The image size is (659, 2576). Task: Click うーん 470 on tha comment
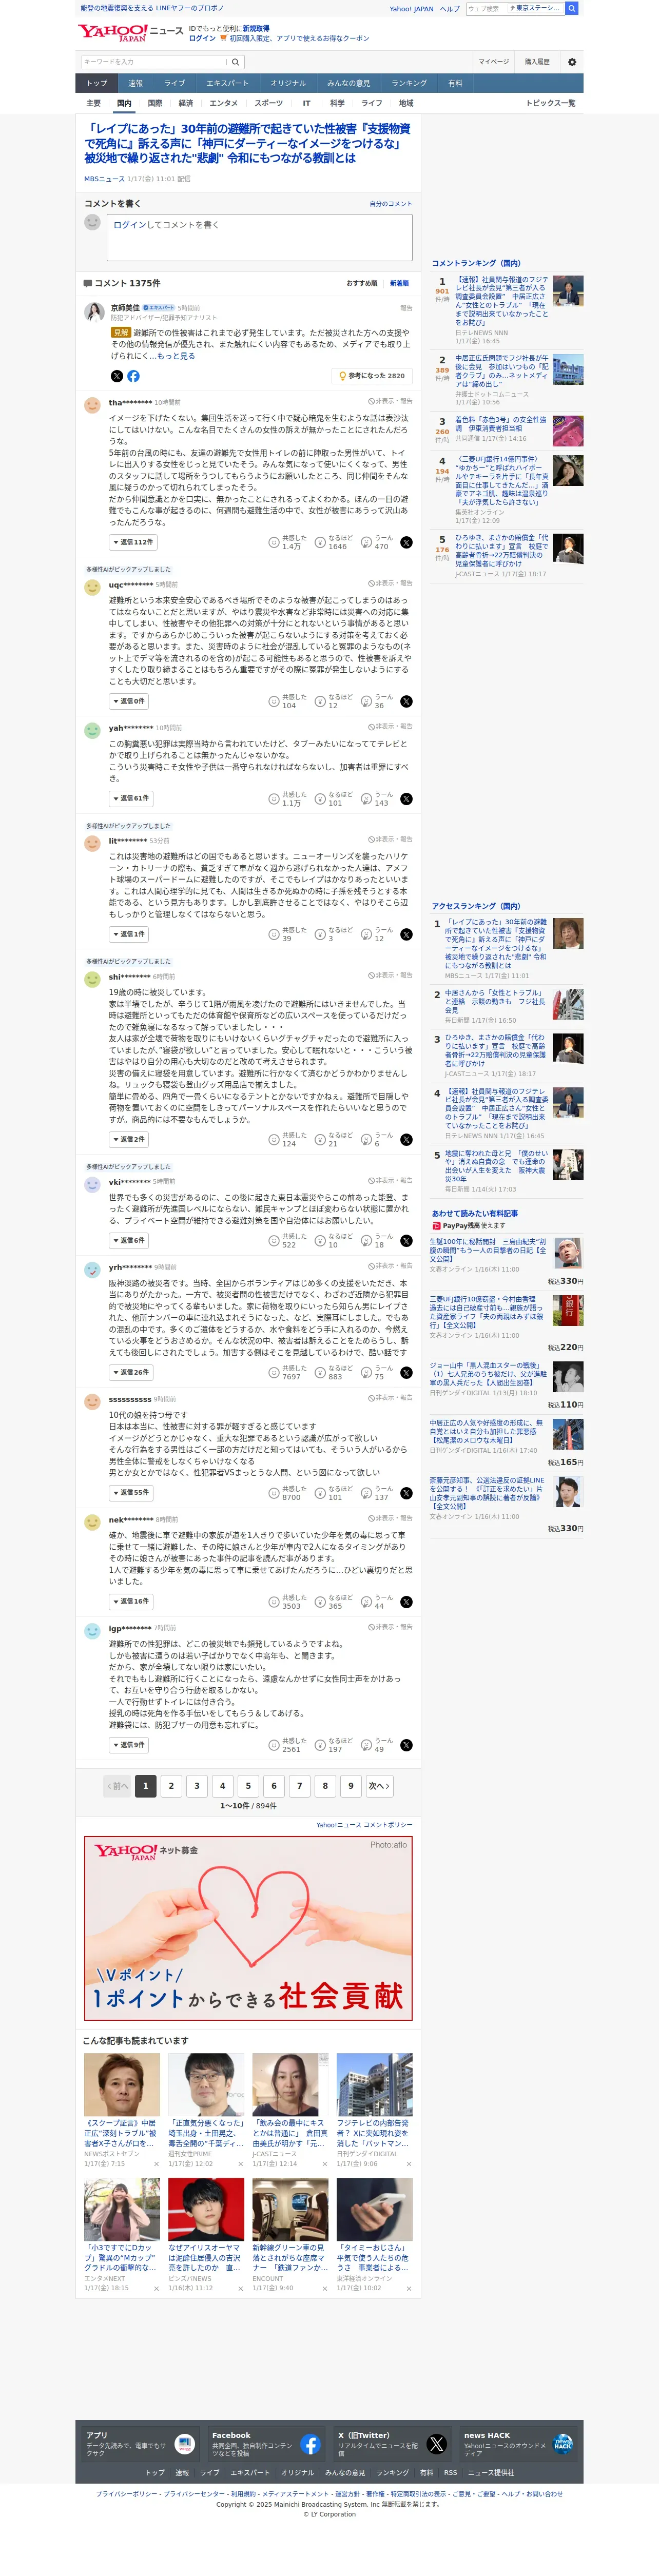click(378, 542)
